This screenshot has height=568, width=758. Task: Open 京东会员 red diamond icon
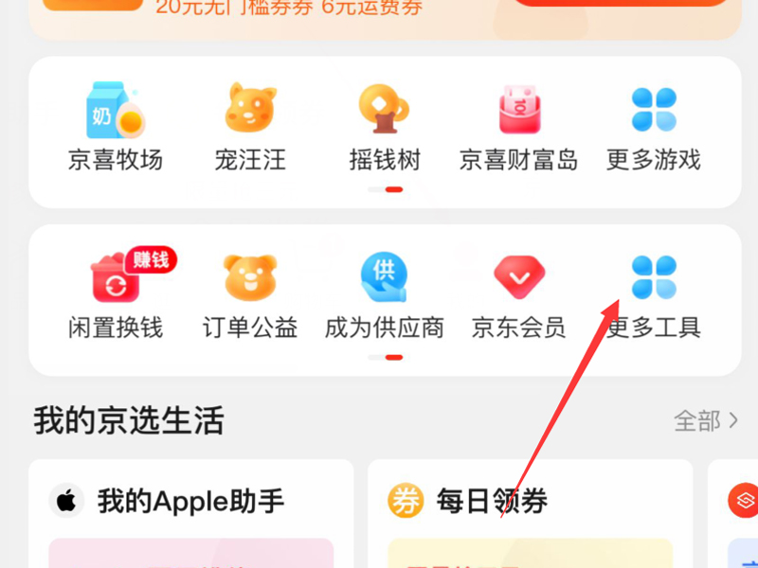coord(519,276)
